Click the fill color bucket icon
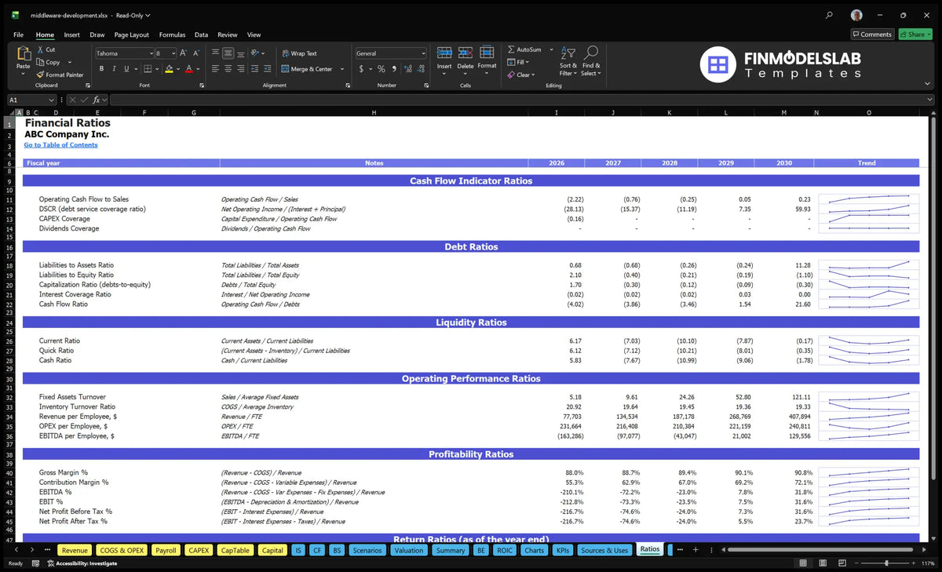942x572 pixels. (x=169, y=69)
